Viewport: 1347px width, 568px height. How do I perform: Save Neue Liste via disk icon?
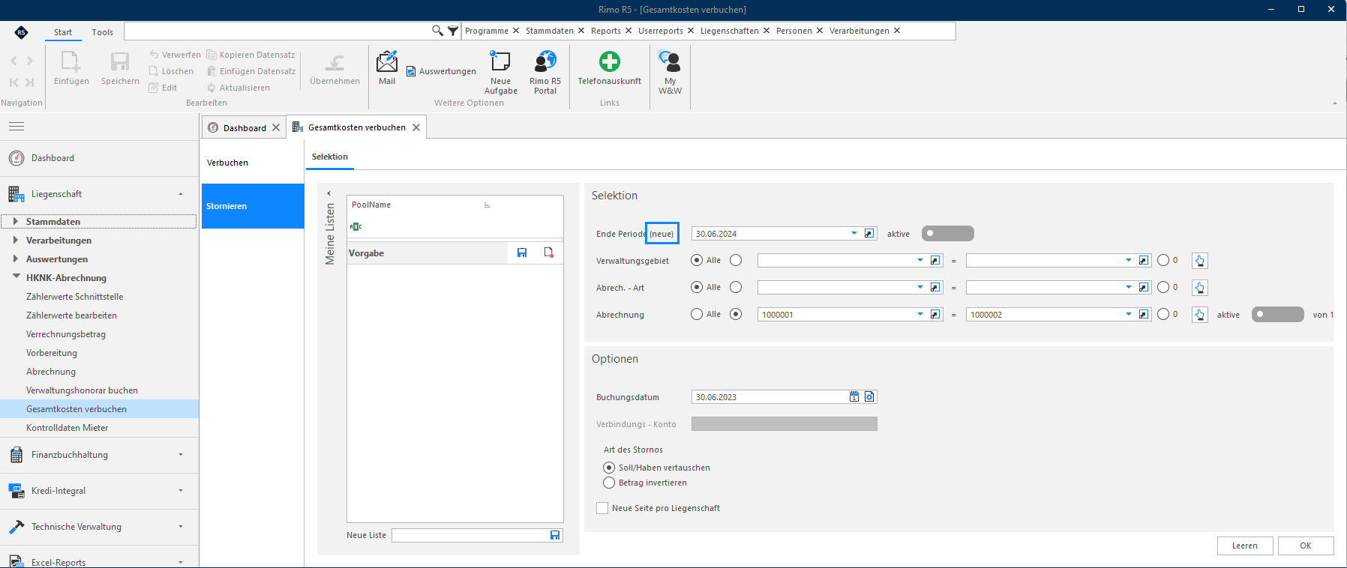(555, 535)
